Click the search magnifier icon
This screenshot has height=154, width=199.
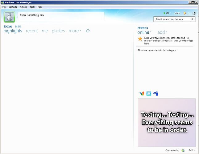(x=193, y=19)
